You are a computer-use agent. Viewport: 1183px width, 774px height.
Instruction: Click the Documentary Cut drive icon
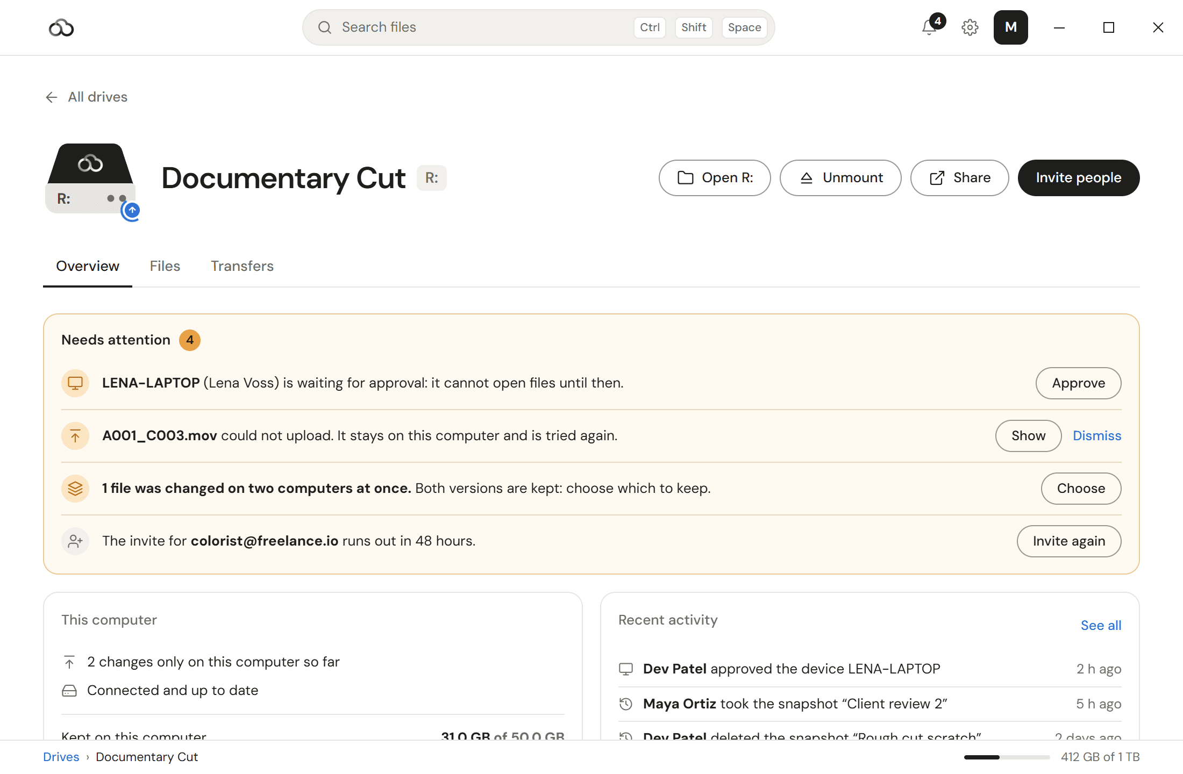pyautogui.click(x=90, y=178)
